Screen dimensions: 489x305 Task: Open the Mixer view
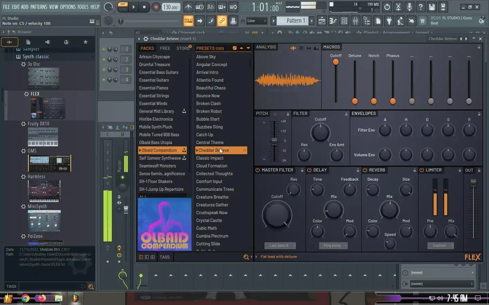[x=356, y=21]
